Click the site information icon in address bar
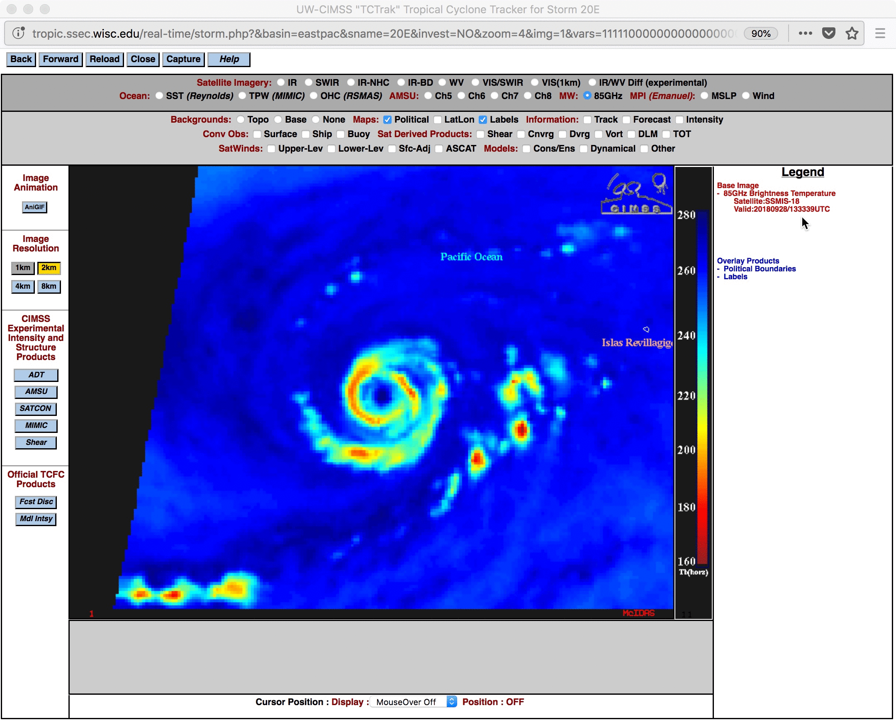Screen dimensions: 896x720 tap(18, 33)
